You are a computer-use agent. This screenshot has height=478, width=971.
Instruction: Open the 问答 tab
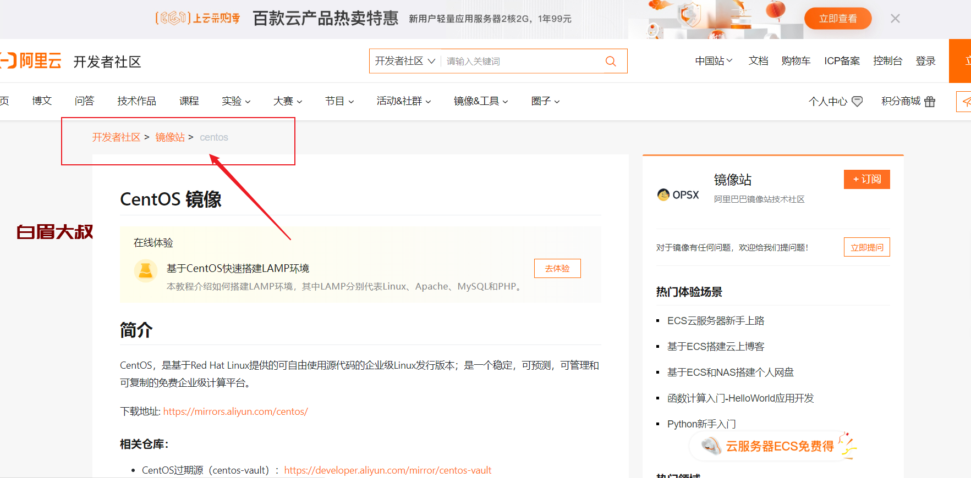[84, 101]
